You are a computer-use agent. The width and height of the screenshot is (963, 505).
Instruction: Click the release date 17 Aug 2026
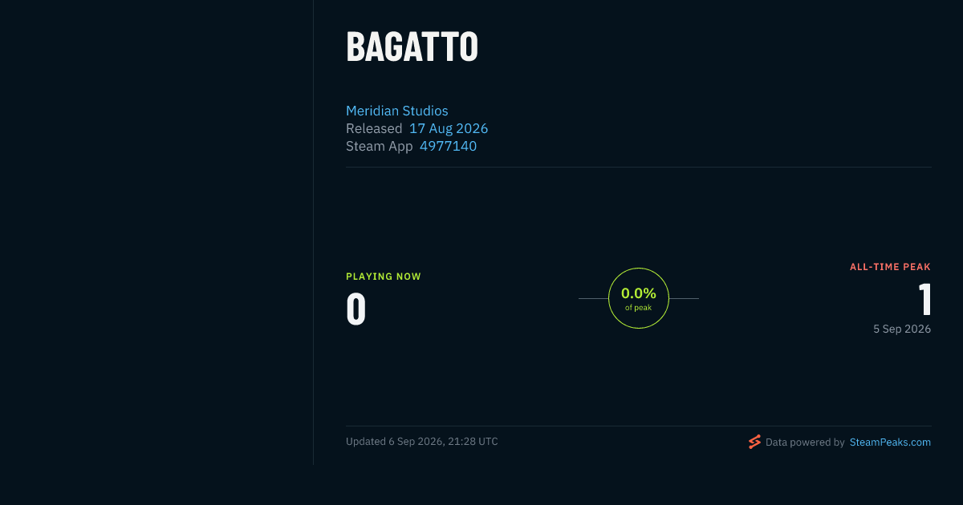[x=449, y=128]
